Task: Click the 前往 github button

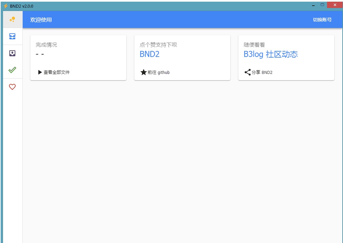Action: pos(155,72)
